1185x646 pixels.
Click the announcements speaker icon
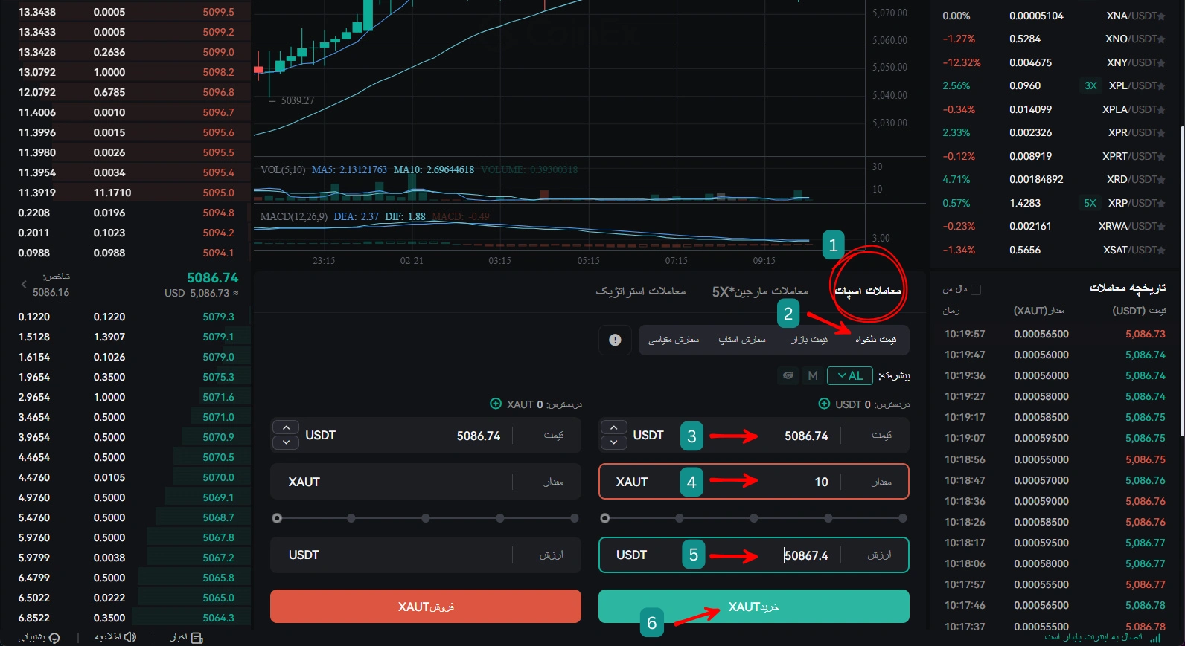click(130, 637)
